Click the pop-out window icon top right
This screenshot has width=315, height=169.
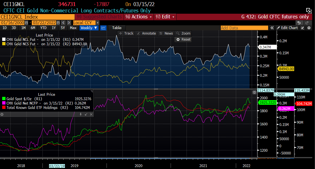click(x=309, y=11)
